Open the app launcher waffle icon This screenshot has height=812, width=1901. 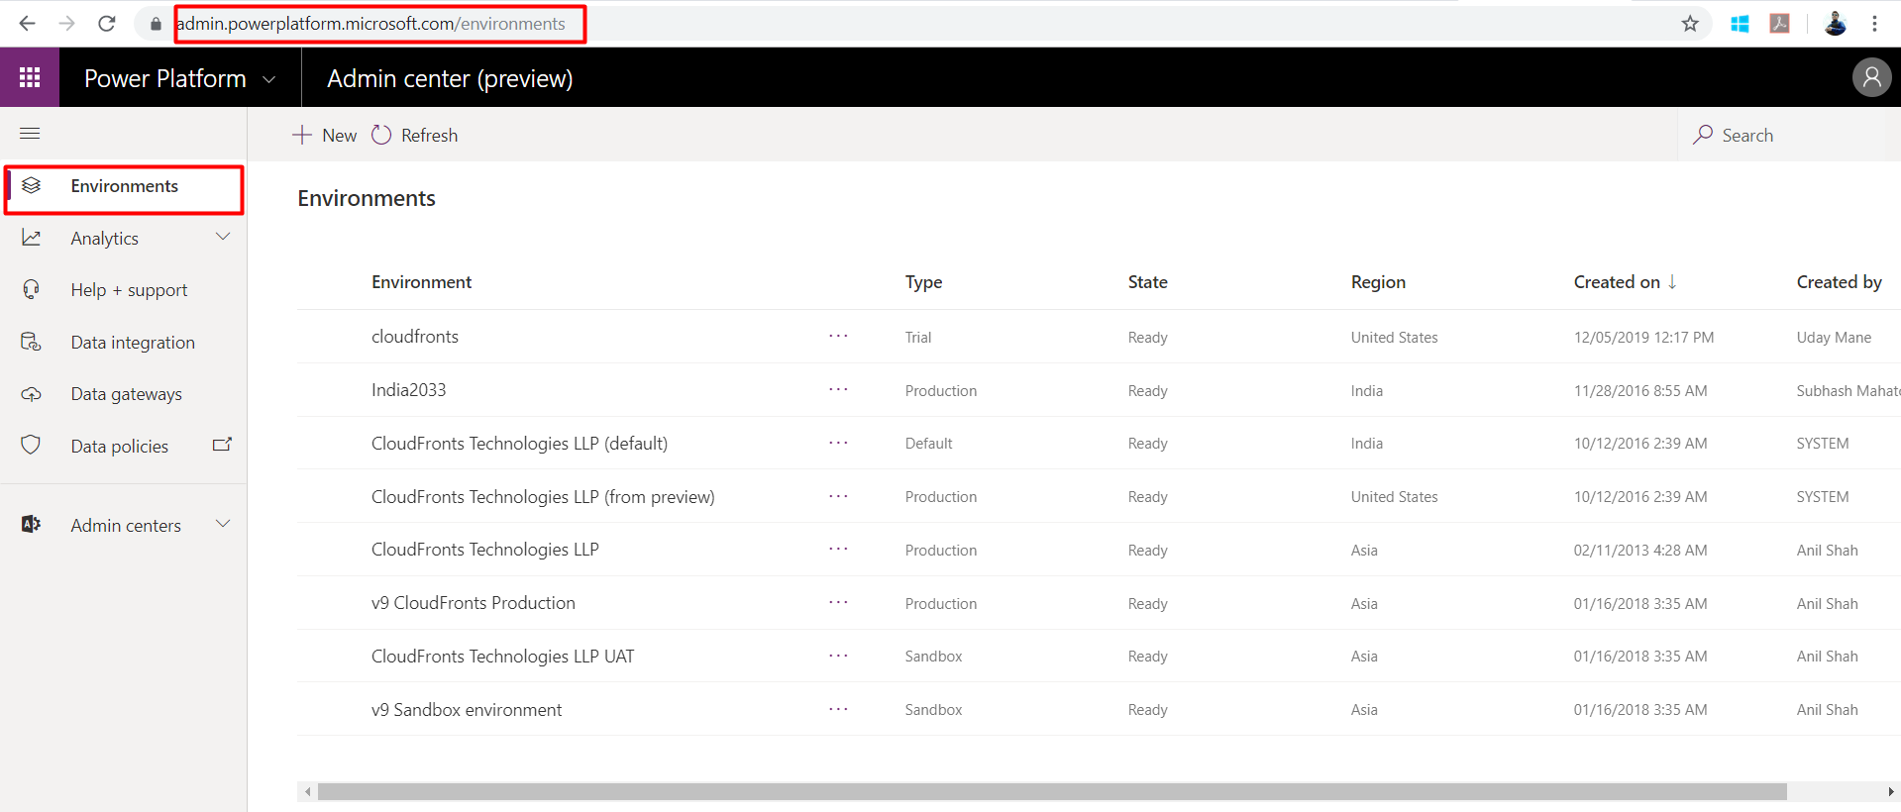[30, 77]
